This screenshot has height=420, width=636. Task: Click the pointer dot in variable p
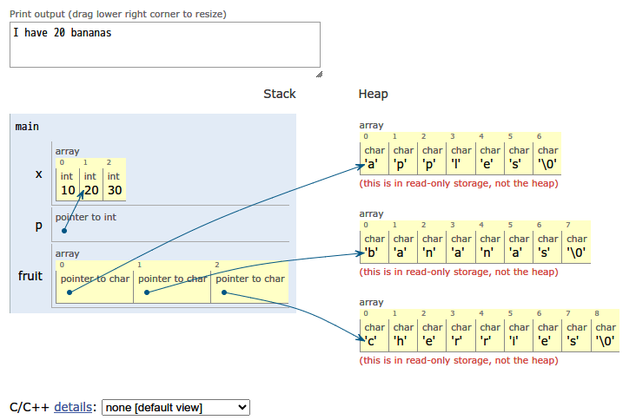click(65, 231)
